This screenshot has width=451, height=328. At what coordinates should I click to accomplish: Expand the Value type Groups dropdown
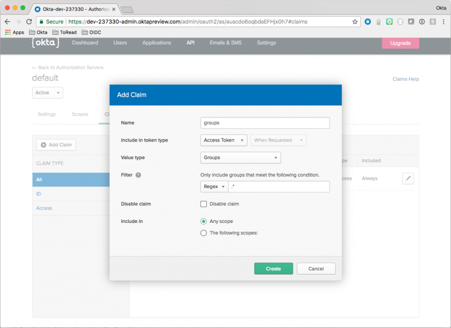tap(240, 158)
